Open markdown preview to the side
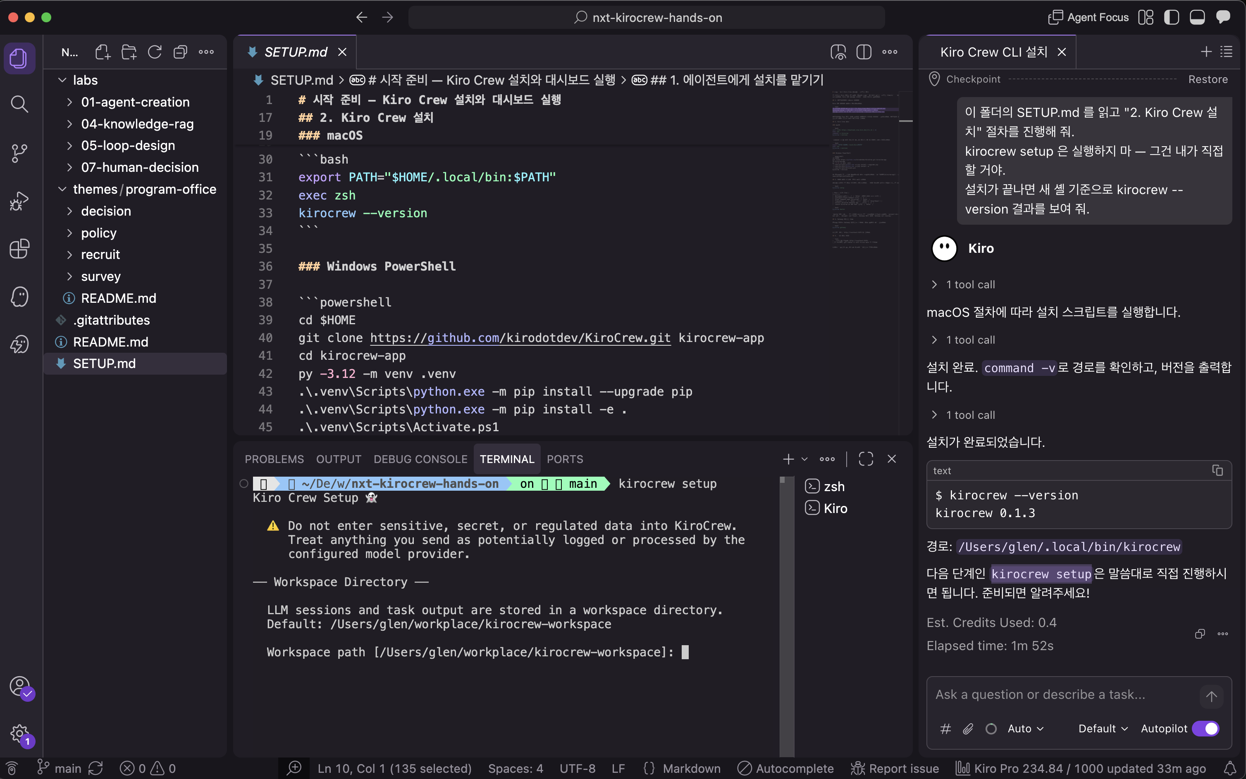 pos(838,52)
